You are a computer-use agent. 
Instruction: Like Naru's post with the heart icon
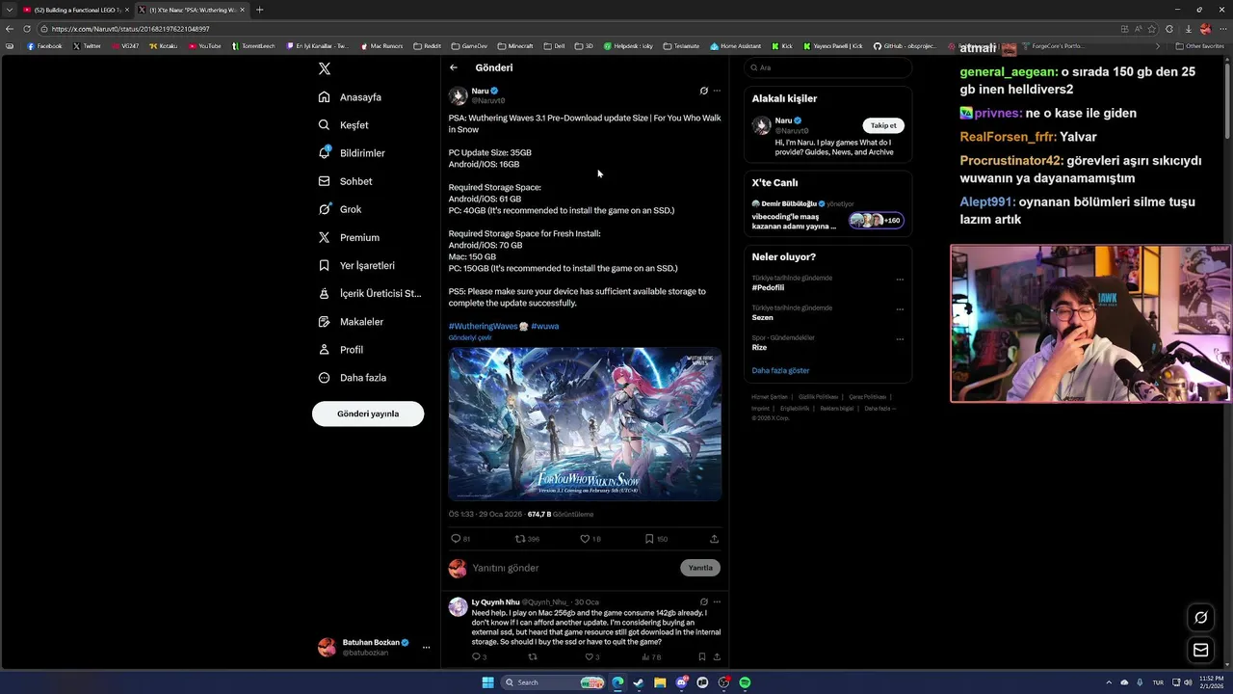pos(585,539)
